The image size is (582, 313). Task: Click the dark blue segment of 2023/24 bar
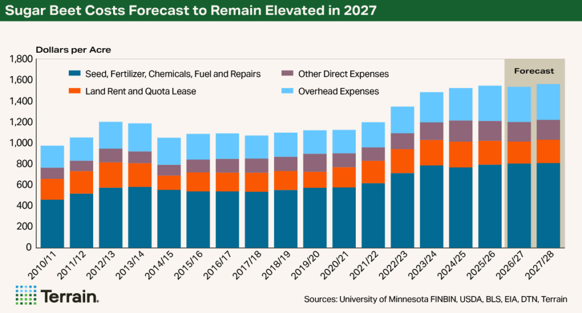[x=432, y=207]
